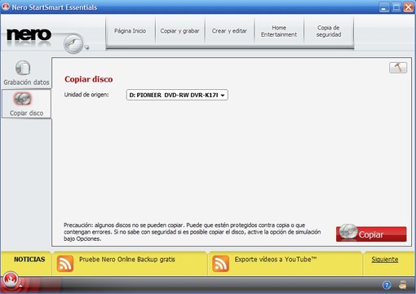This screenshot has height=294, width=416.
Task: Start copying with the red Copiar button
Action: tap(371, 234)
